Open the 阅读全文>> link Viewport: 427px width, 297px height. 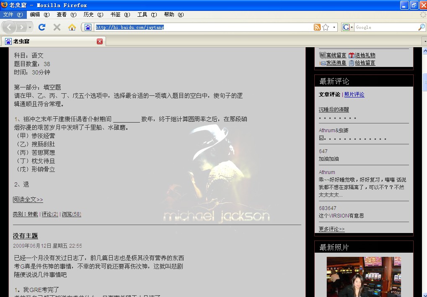click(x=28, y=200)
